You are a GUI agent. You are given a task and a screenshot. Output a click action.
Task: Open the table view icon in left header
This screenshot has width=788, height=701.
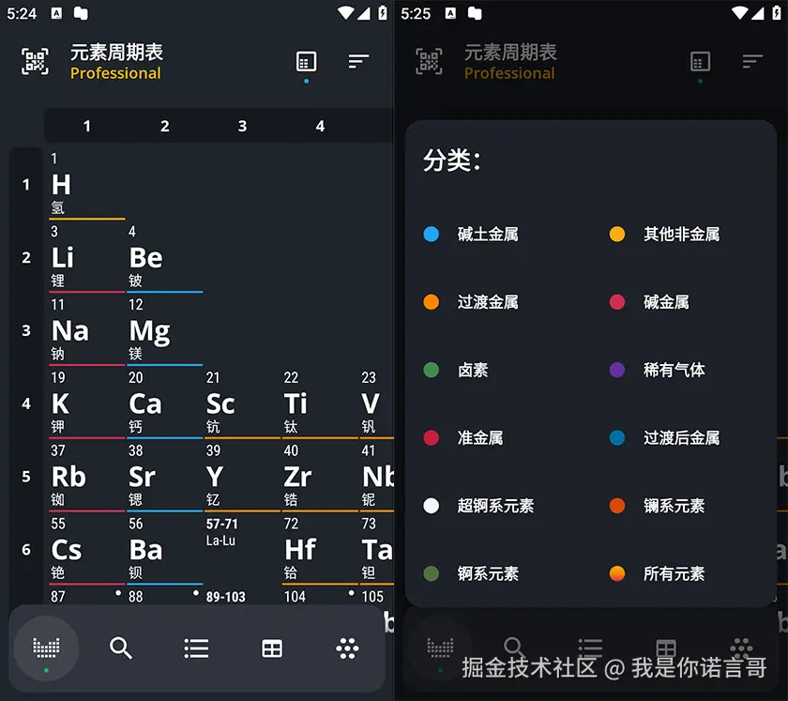306,61
